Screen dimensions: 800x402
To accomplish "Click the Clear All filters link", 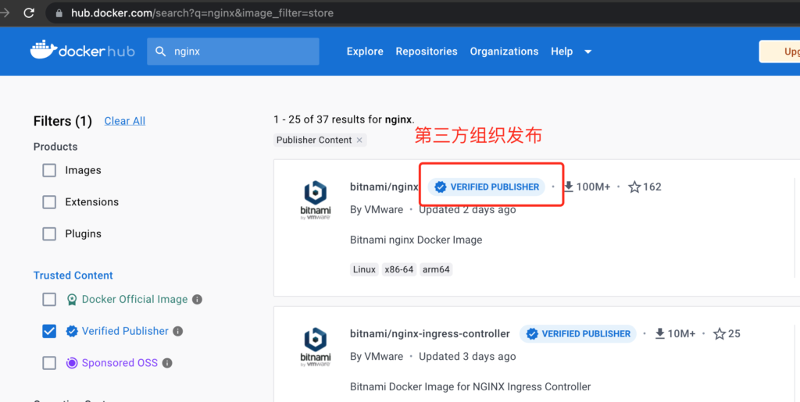I will 125,121.
